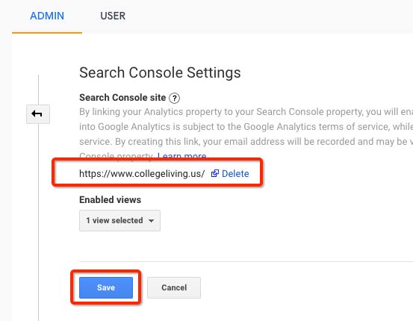
Task: Select the 'Search Console site' label
Action: pyautogui.click(x=122, y=98)
